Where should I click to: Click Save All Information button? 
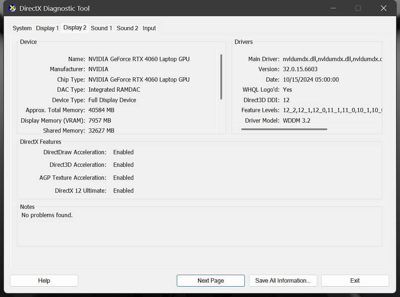(x=283, y=281)
